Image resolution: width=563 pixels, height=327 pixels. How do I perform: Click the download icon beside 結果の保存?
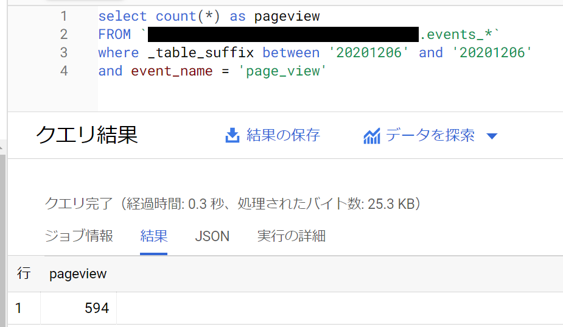[x=233, y=135]
